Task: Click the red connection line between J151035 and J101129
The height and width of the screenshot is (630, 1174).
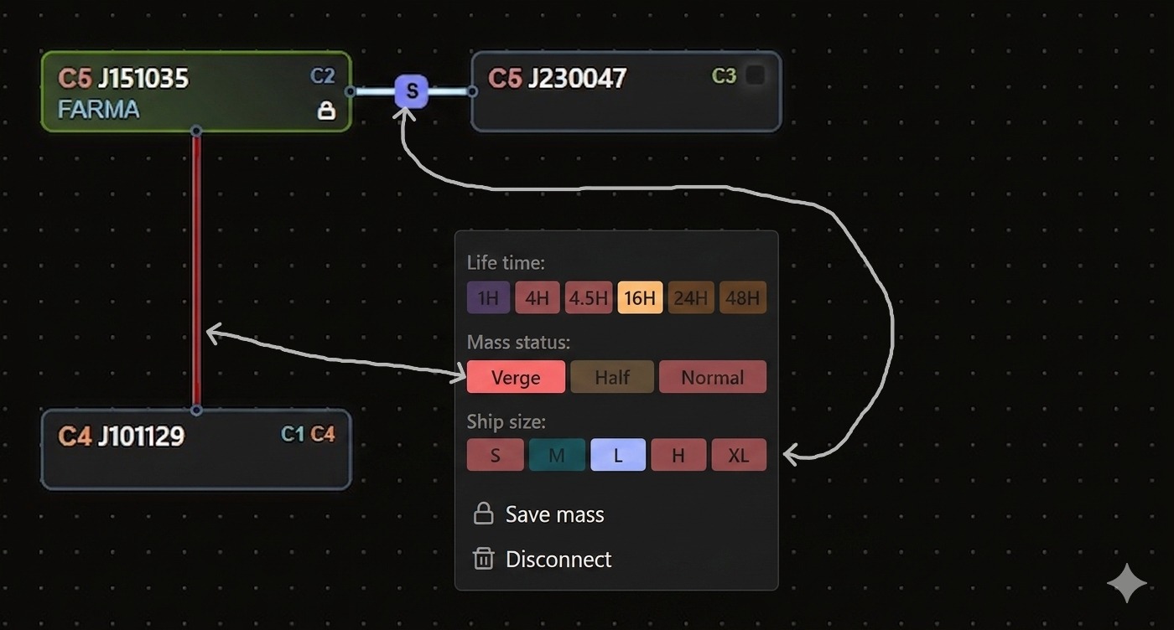Action: click(x=196, y=270)
